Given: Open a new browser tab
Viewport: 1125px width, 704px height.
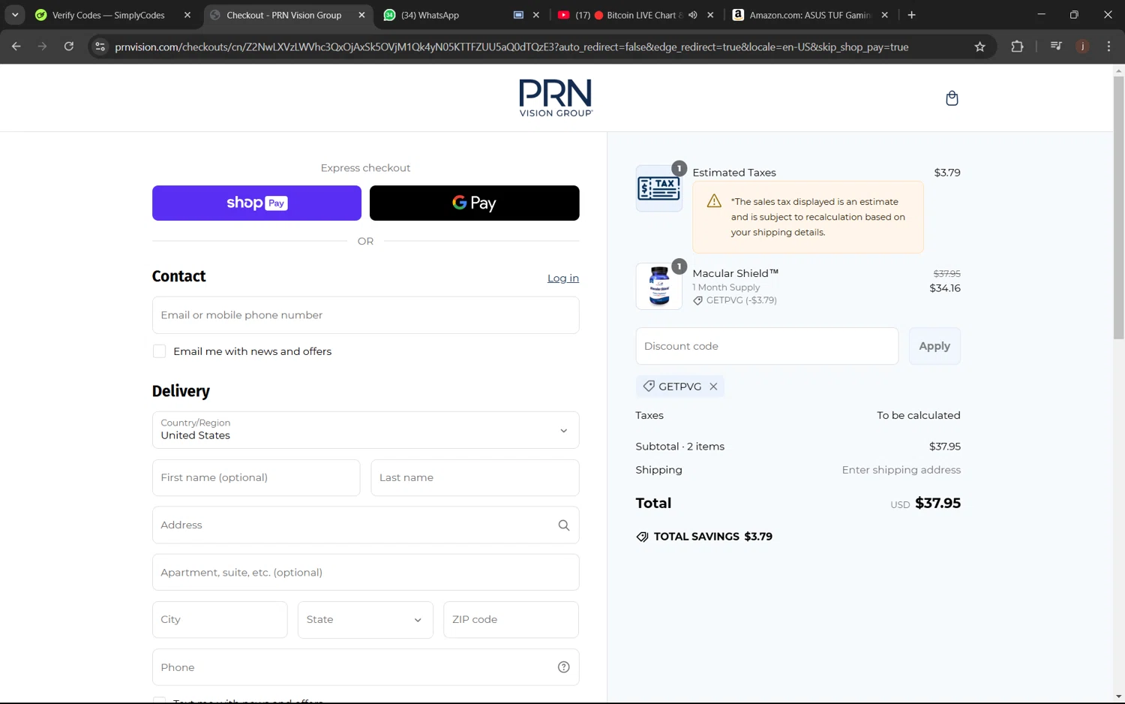Looking at the screenshot, I should point(911,15).
